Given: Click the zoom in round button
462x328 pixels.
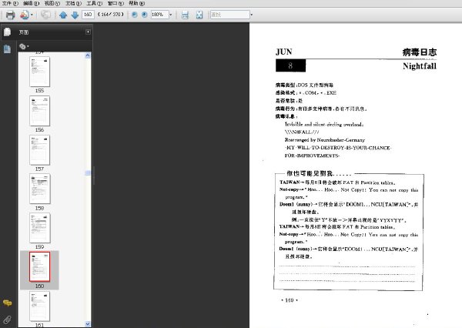Looking at the screenshot, I should pyautogui.click(x=145, y=15).
